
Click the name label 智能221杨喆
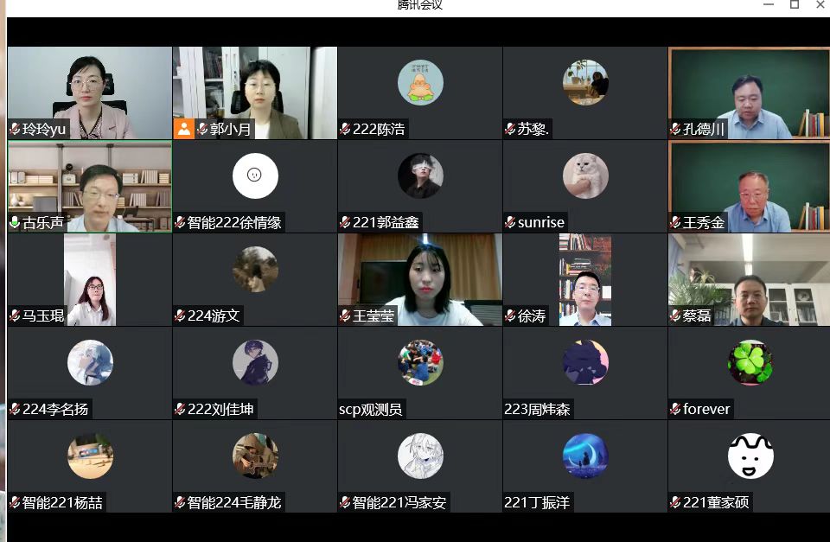point(62,502)
